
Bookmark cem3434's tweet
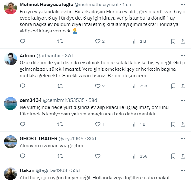tap(173, 124)
